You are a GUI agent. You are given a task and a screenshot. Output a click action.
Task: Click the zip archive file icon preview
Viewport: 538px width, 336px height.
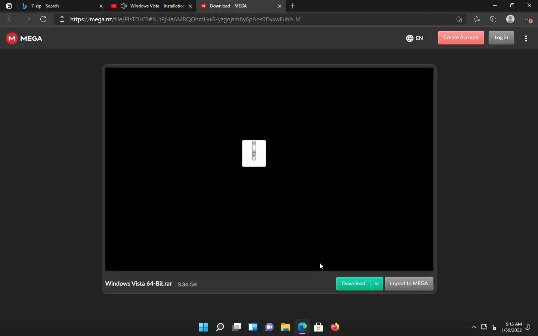(254, 153)
